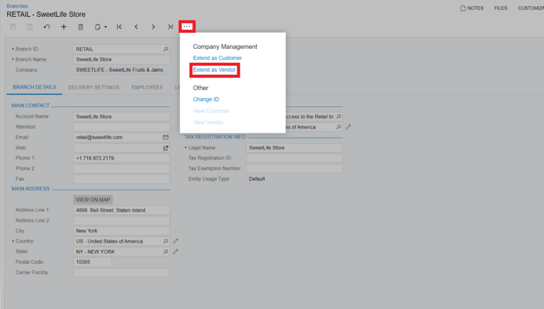The height and width of the screenshot is (309, 544).
Task: Choose Extend as Customer from menu
Action: tap(217, 58)
